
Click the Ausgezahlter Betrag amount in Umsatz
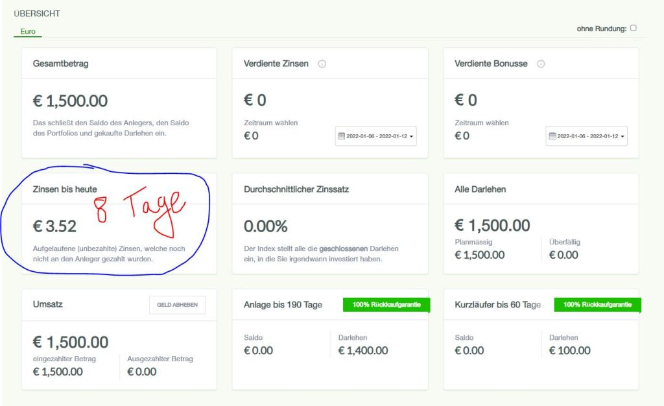[x=142, y=372]
